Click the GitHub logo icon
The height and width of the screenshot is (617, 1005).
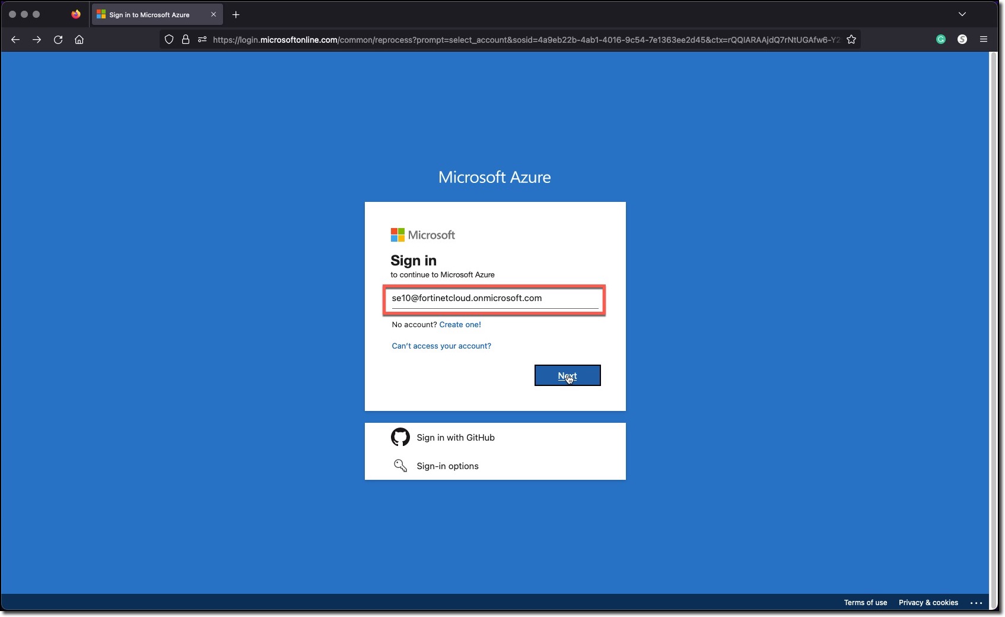[x=400, y=437]
